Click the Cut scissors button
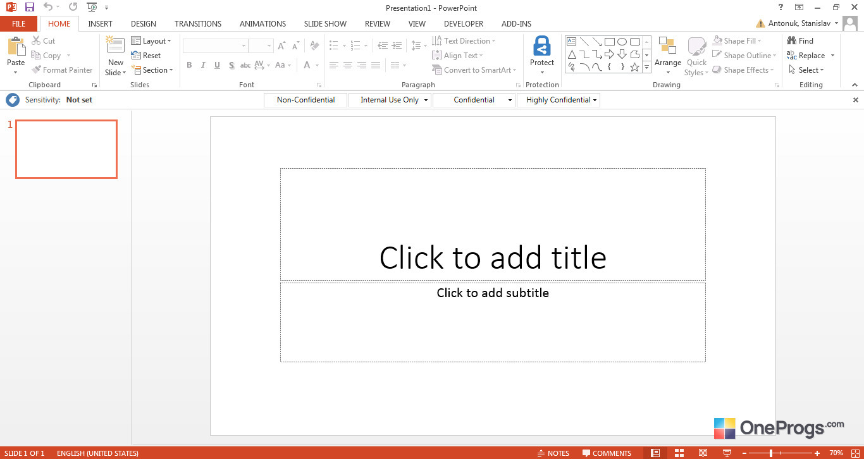864x459 pixels. coord(43,40)
